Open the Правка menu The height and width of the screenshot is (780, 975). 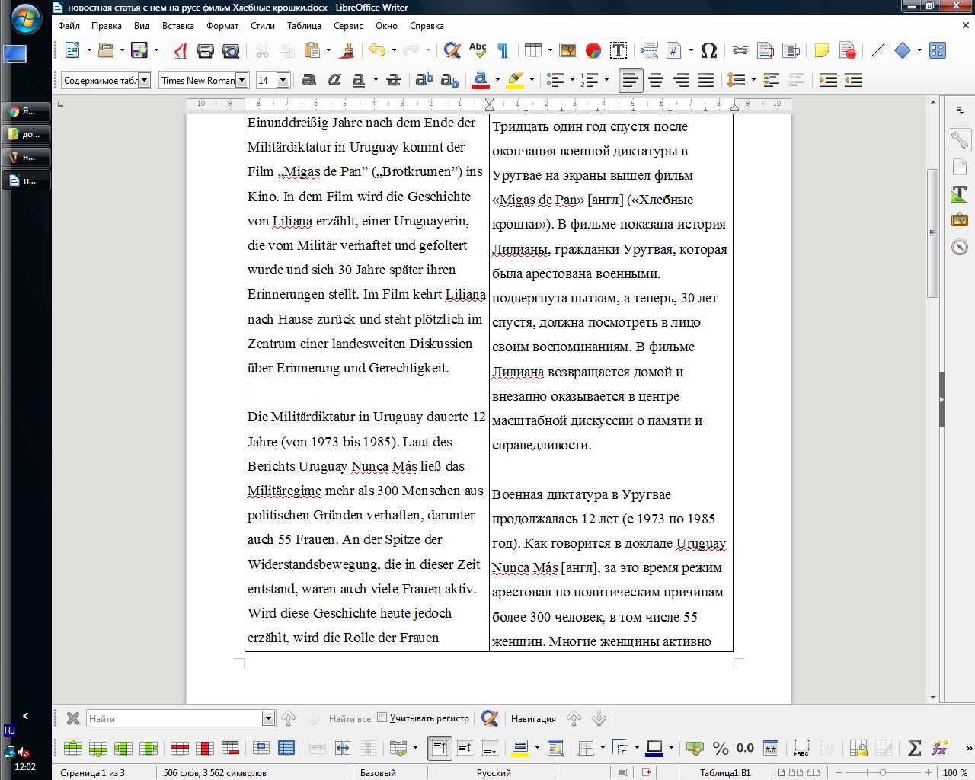point(106,25)
